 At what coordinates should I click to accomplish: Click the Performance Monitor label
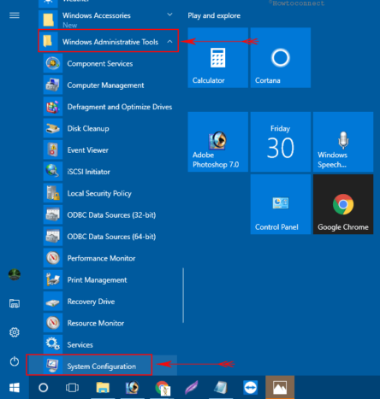101,258
